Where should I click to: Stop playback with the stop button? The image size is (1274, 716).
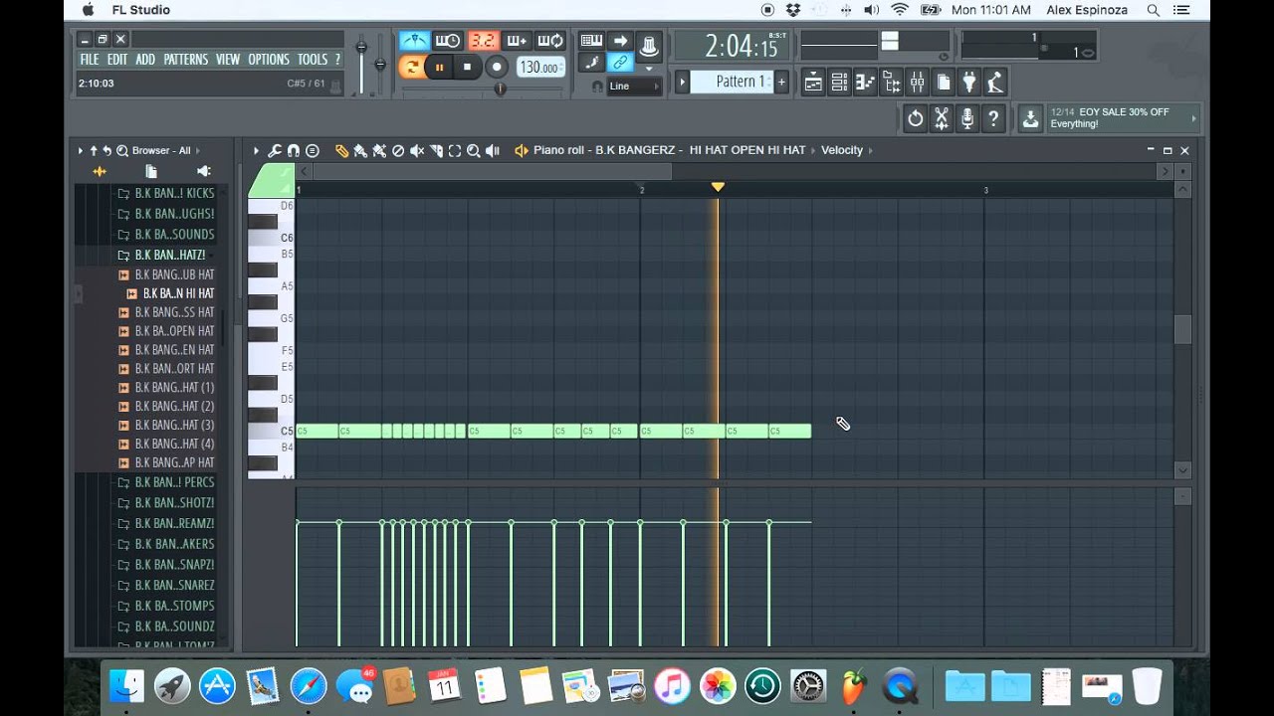pyautogui.click(x=467, y=68)
